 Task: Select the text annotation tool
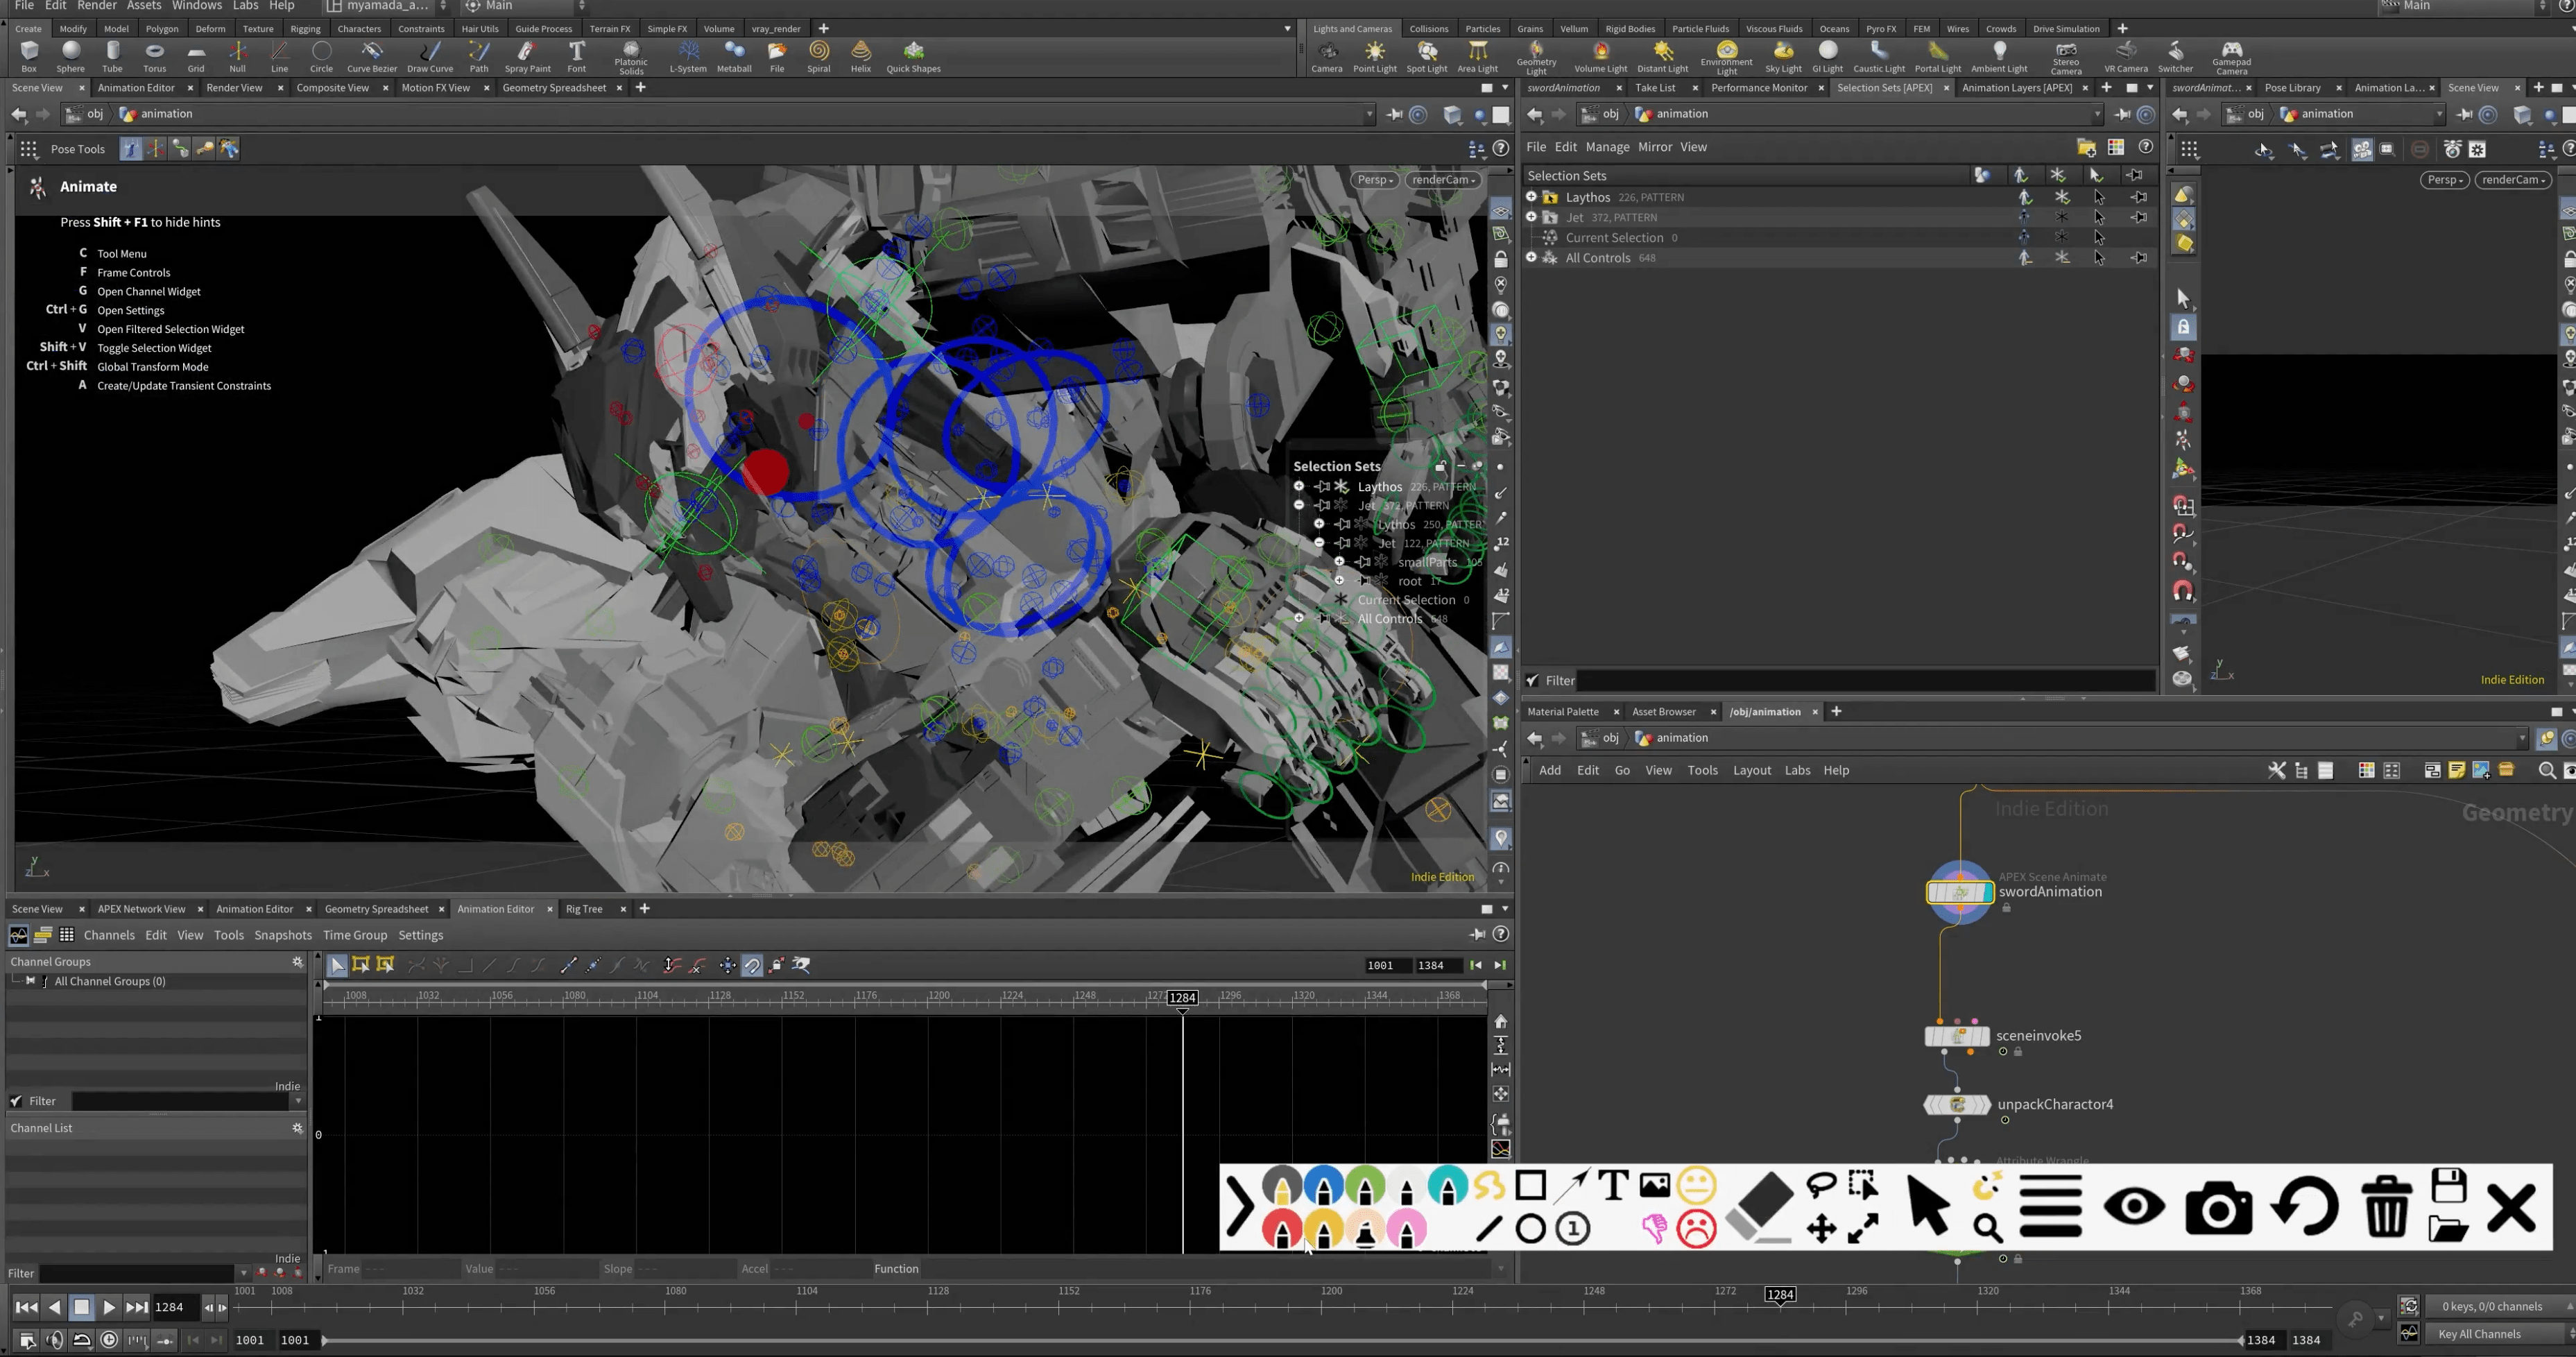[1612, 1186]
